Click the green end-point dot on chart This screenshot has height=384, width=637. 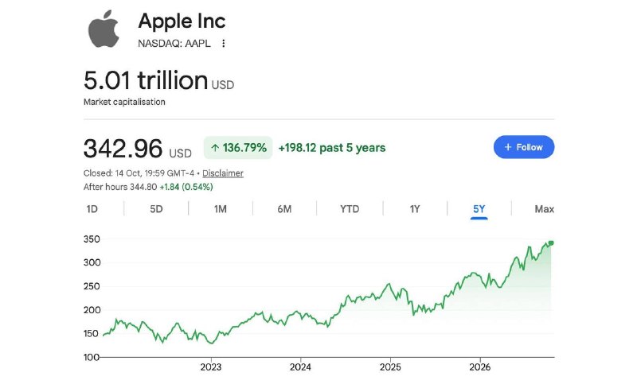(551, 243)
